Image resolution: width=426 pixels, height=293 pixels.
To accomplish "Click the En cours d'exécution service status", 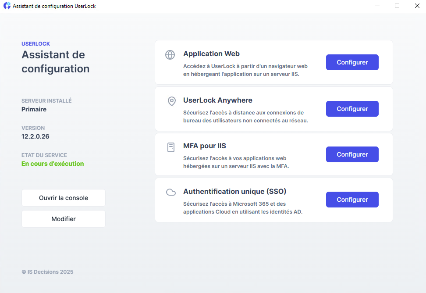I will (x=53, y=164).
